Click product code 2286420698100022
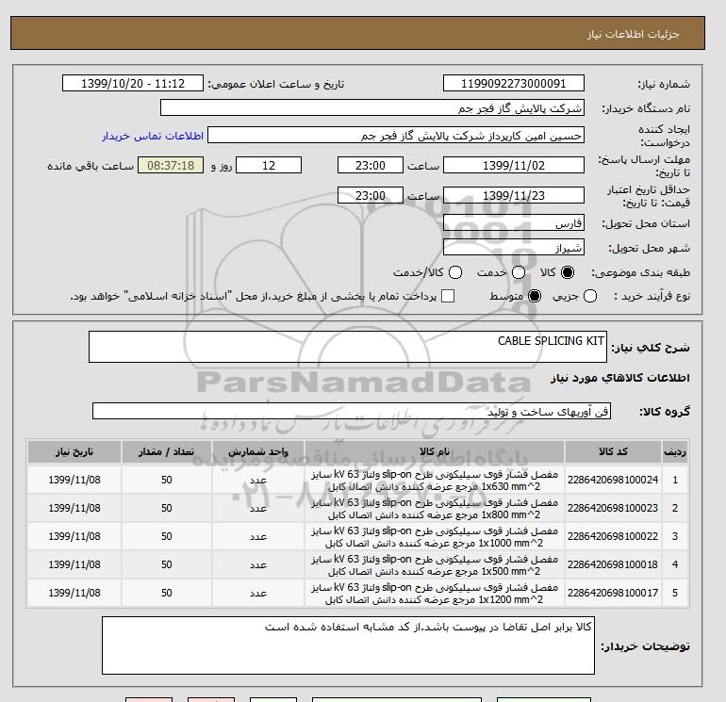The width and height of the screenshot is (726, 702). click(613, 536)
